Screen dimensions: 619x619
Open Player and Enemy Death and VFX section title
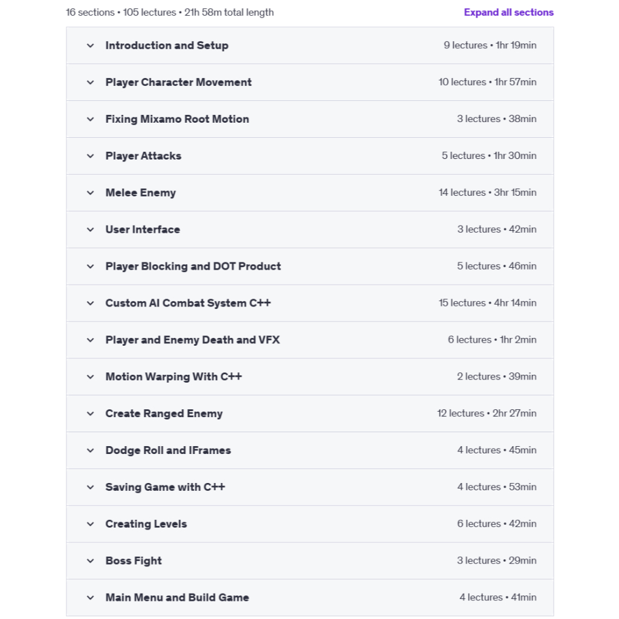pos(192,340)
